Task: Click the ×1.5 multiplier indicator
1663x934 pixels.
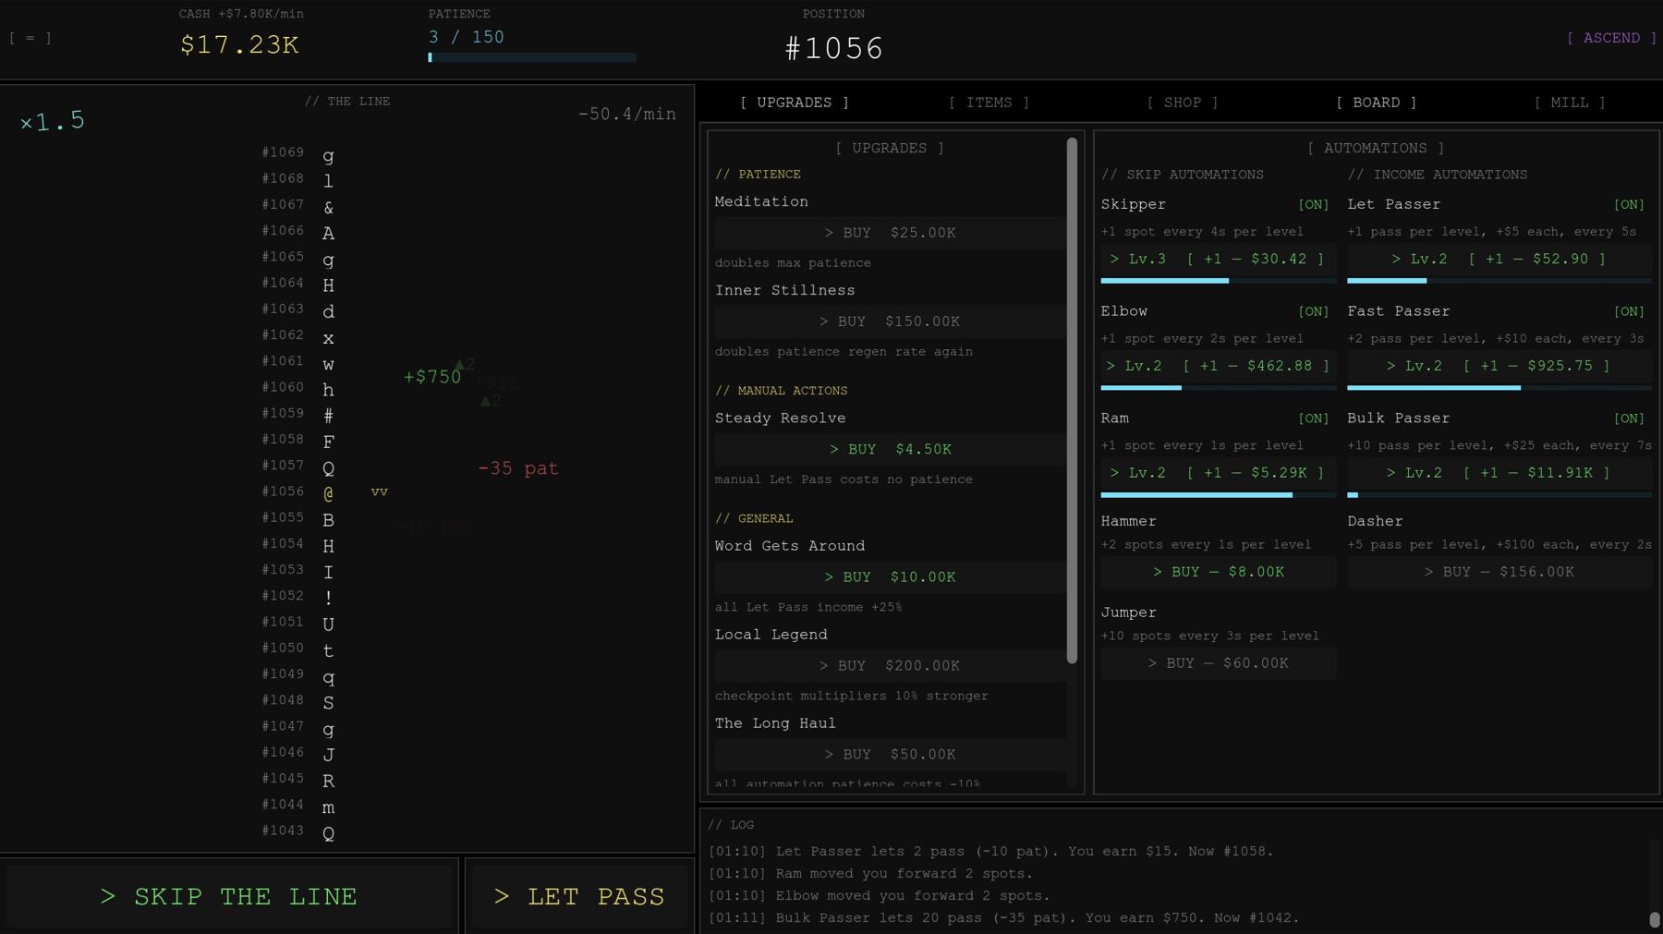Action: [x=53, y=121]
